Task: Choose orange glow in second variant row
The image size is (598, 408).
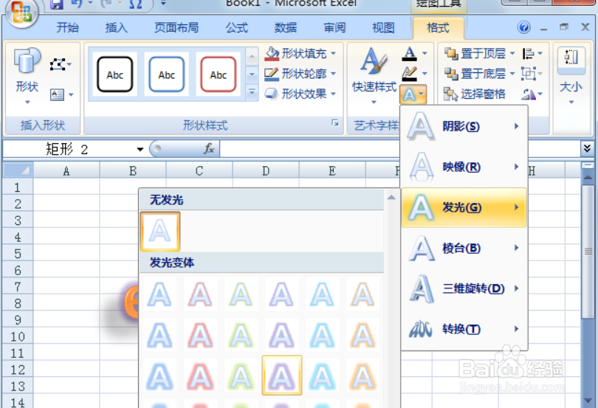Action: pos(362,336)
